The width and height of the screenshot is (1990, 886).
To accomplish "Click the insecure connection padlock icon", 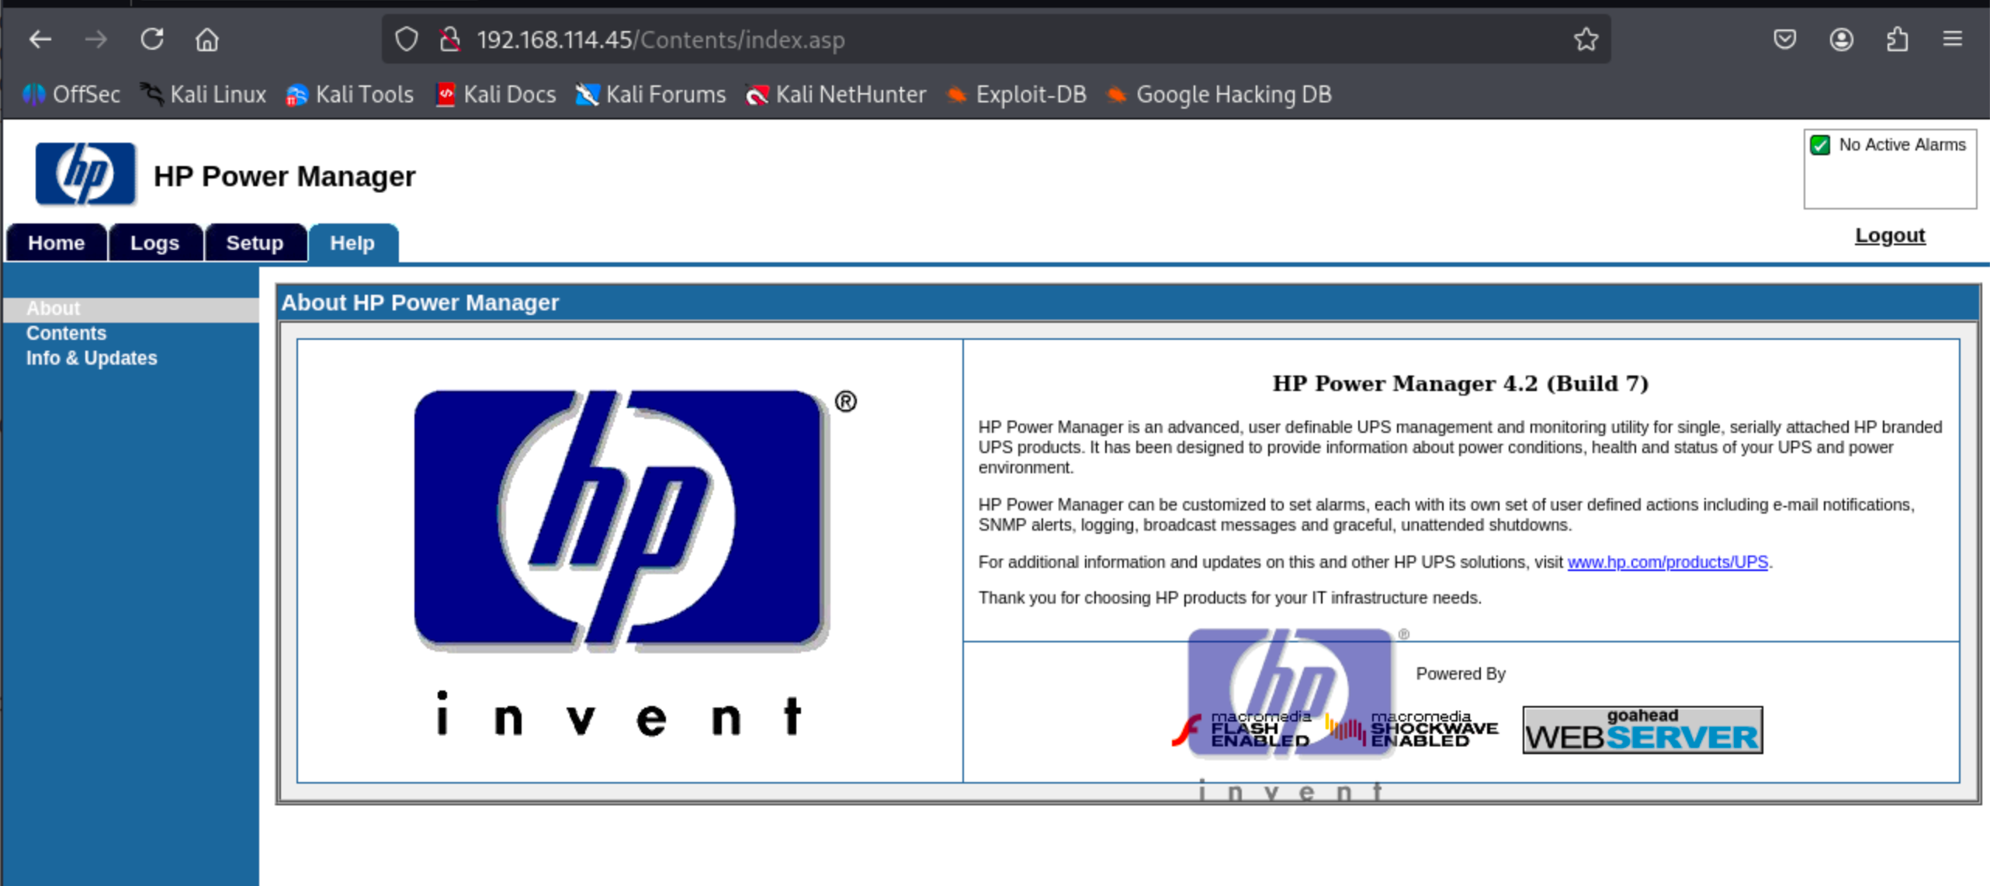I will pyautogui.click(x=449, y=39).
